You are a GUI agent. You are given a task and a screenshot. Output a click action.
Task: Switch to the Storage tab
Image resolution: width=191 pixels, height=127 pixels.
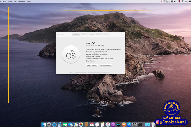click(x=91, y=35)
